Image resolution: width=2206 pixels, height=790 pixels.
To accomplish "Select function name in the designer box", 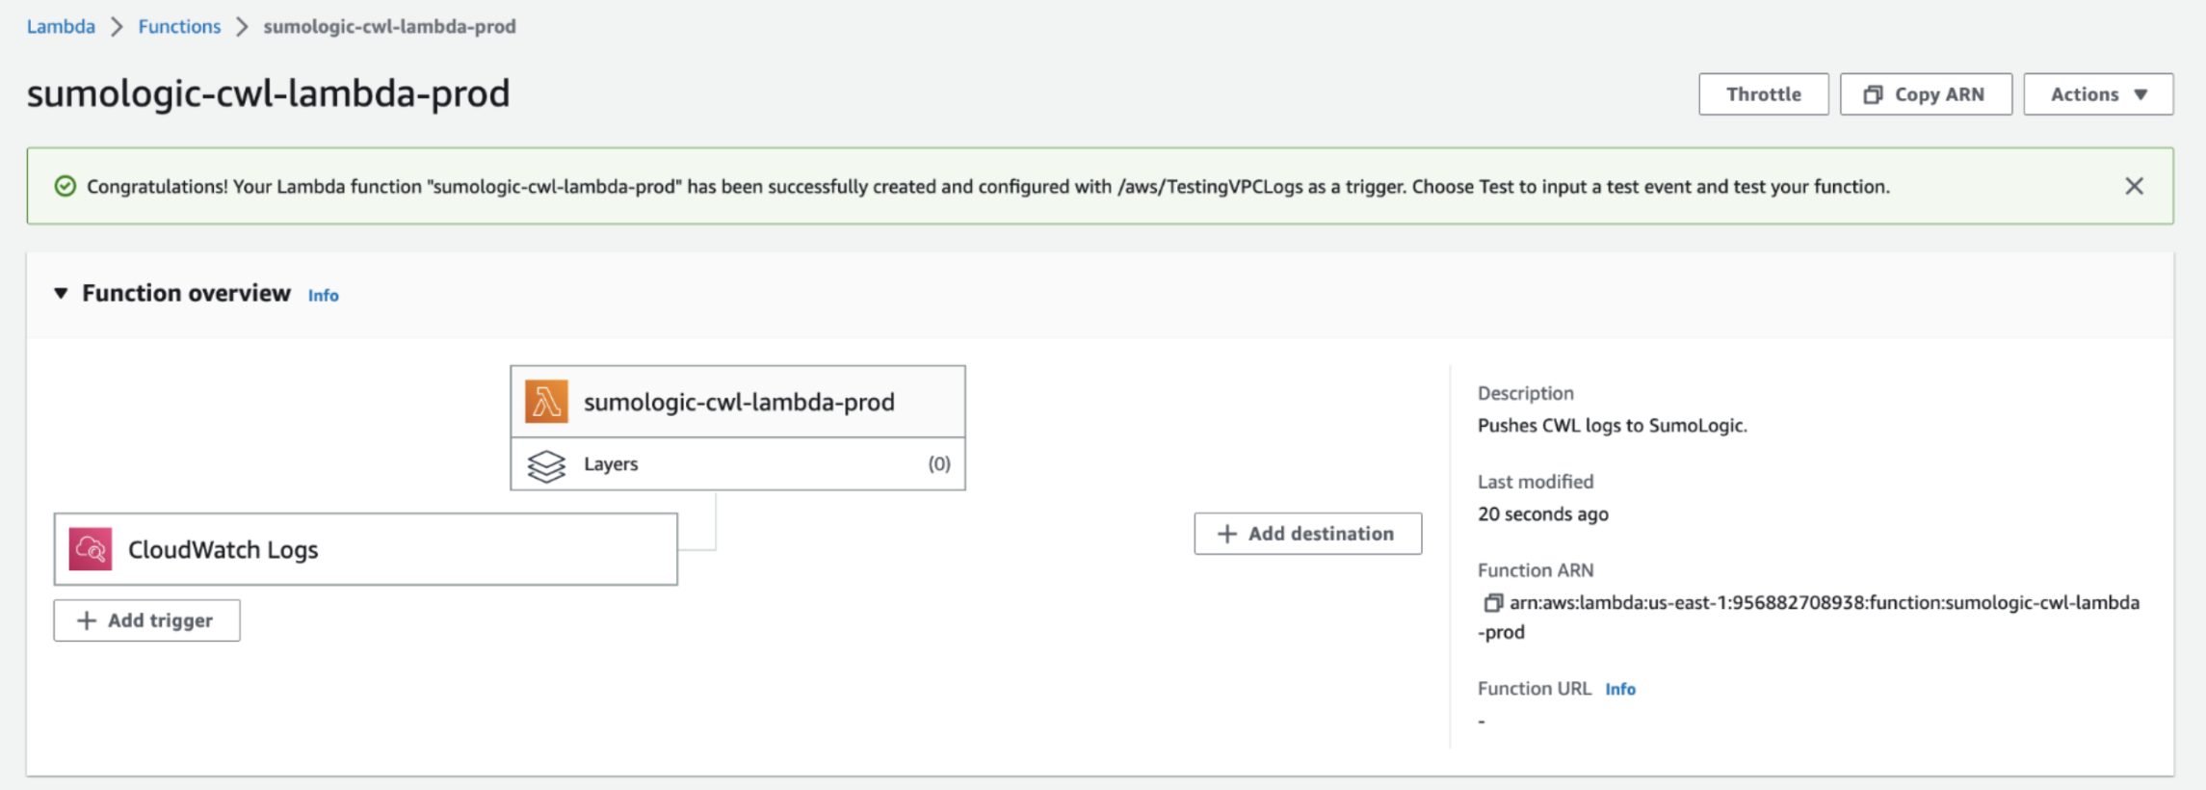I will pyautogui.click(x=739, y=402).
